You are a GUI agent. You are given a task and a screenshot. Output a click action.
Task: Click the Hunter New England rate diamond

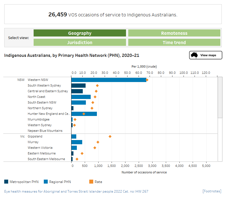[84, 114]
